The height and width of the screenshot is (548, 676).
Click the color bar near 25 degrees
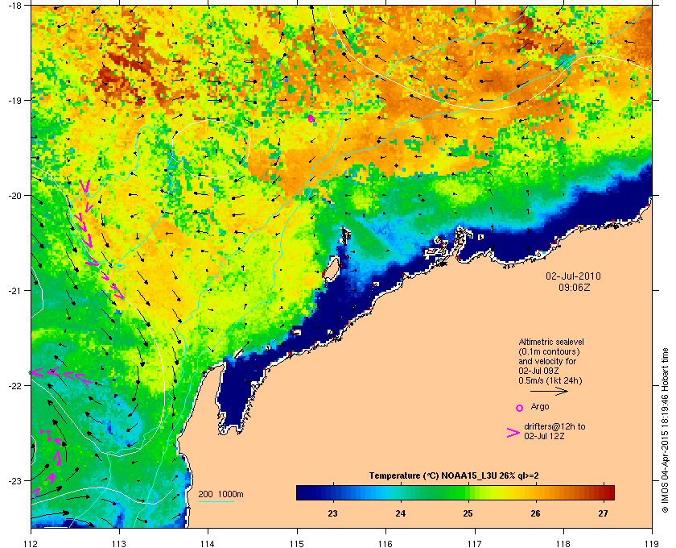pyautogui.click(x=468, y=492)
